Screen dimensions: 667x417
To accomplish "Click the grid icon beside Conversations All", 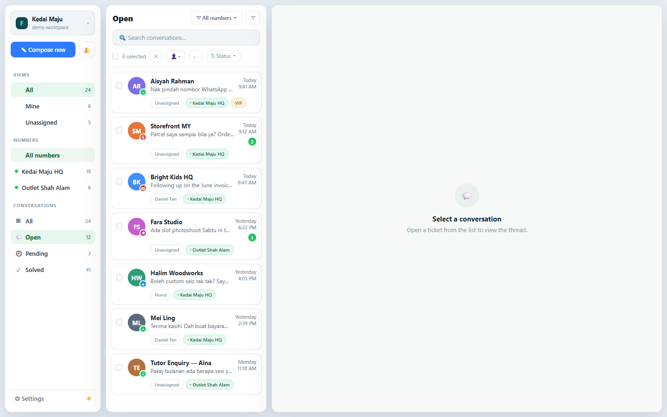I will (19, 221).
